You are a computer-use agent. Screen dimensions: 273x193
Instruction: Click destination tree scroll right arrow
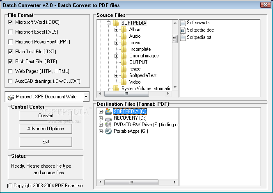(x=174, y=182)
